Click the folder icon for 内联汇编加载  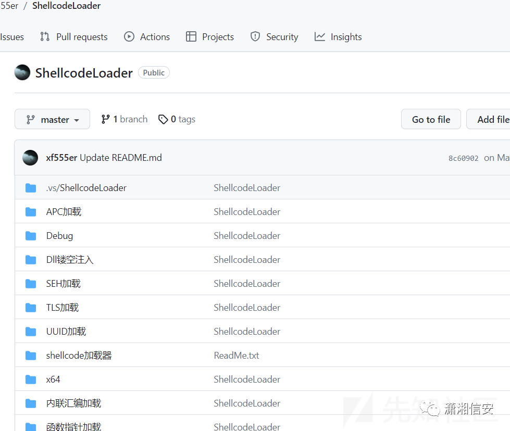[x=31, y=403]
